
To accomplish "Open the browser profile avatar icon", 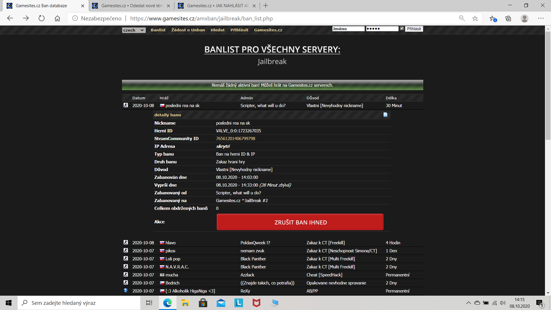I will click(x=524, y=18).
